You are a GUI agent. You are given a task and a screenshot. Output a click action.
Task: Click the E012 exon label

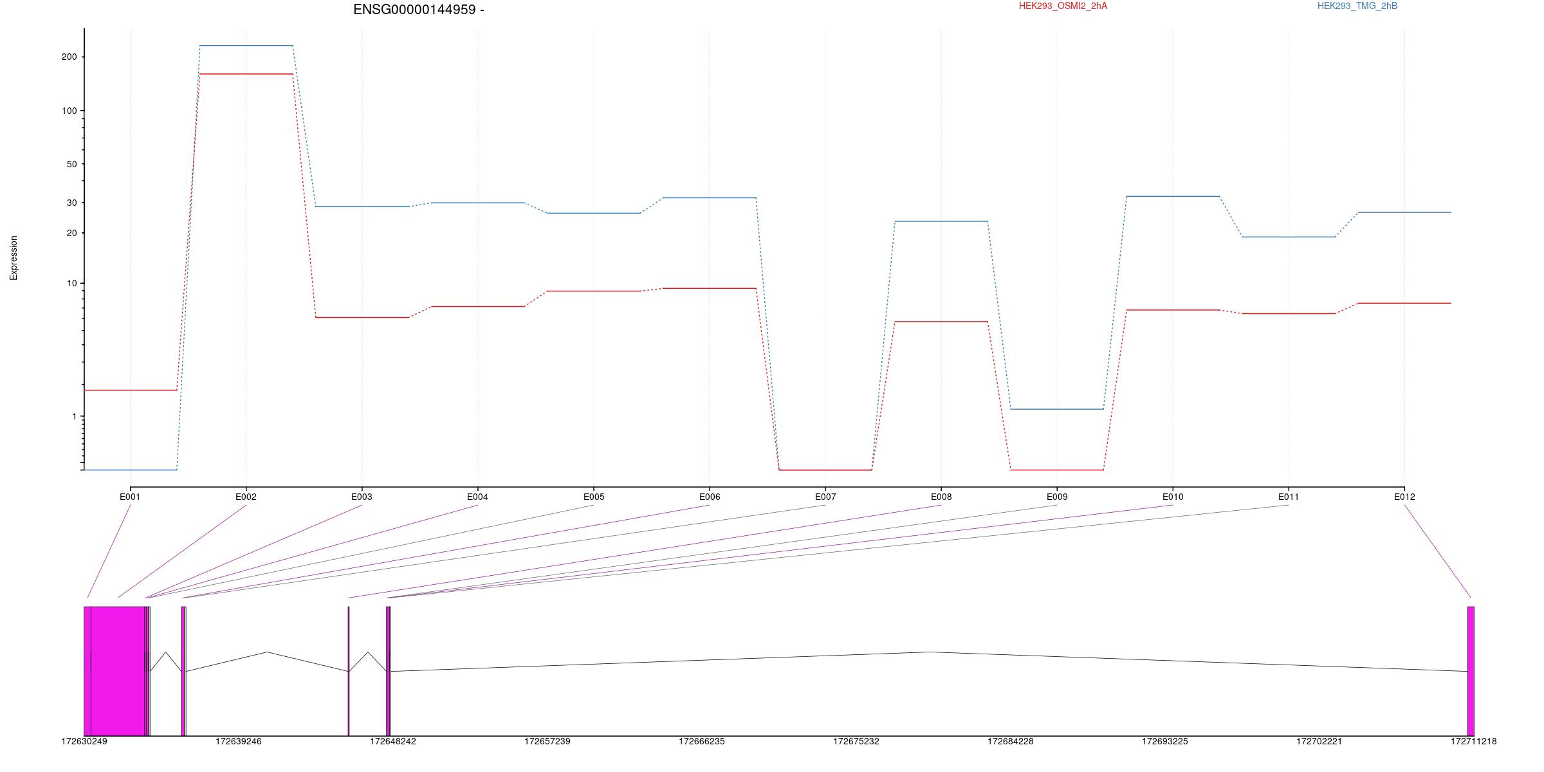pos(1404,497)
